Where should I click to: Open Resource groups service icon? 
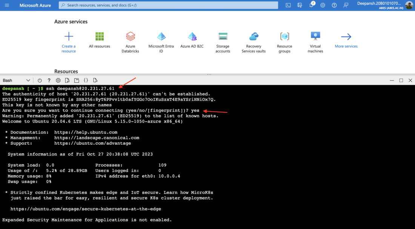pos(284,36)
